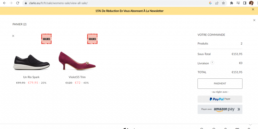Open the Un Rio Spark shoe image

[x=31, y=62]
